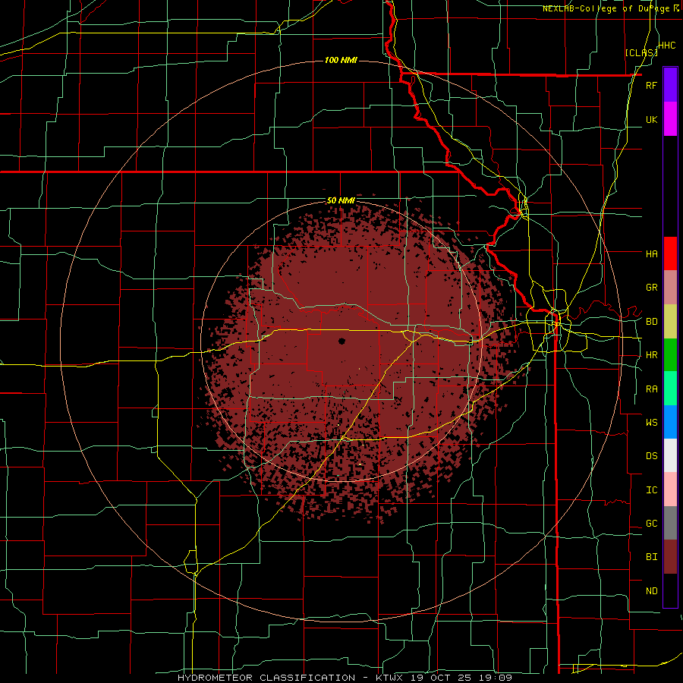Viewport: 683px width, 683px height.
Task: Click the DS white legend swatch
Action: coord(670,455)
